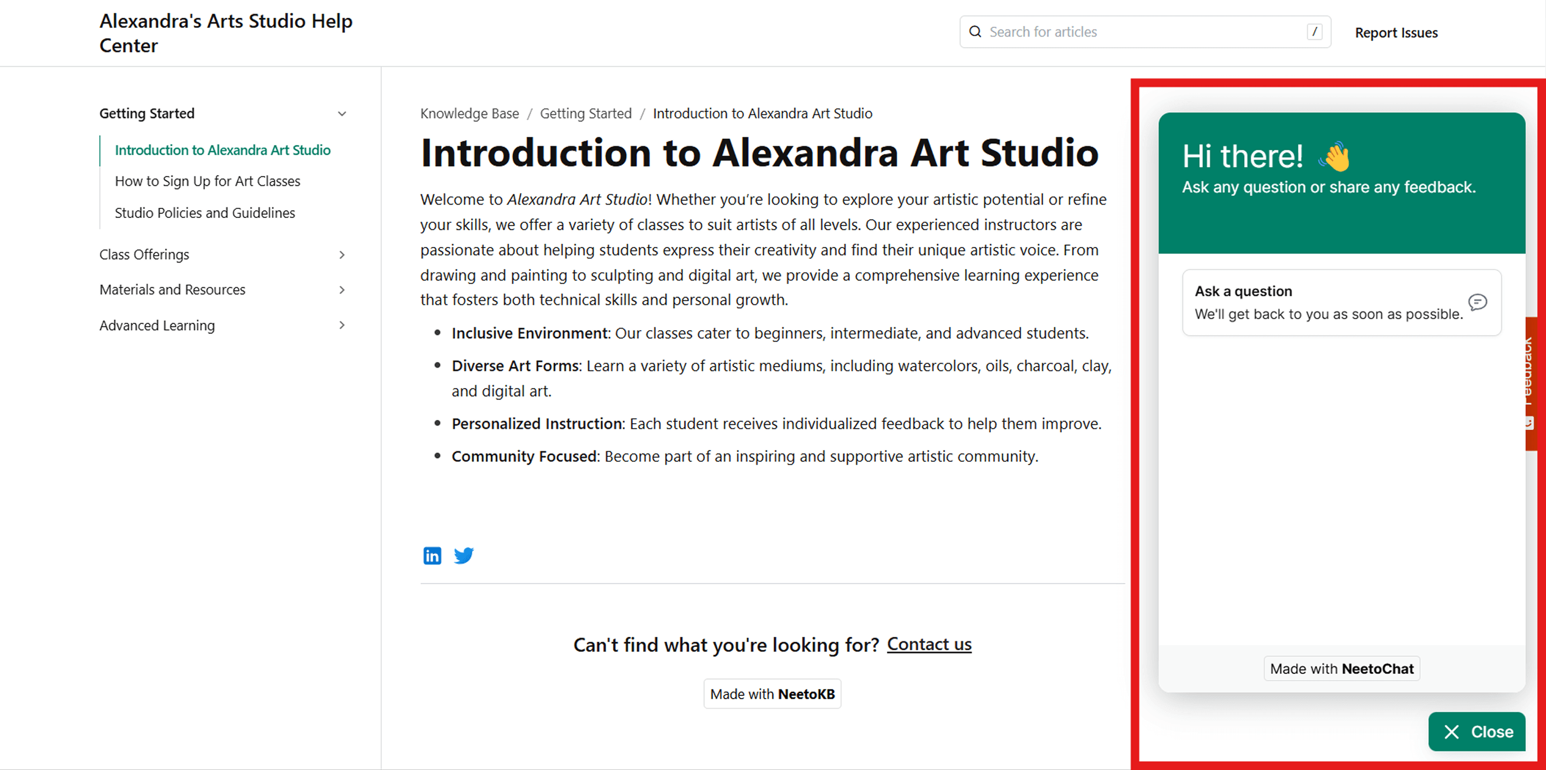Expand the Advanced Learning category
Viewport: 1546px width, 770px height.
342,325
